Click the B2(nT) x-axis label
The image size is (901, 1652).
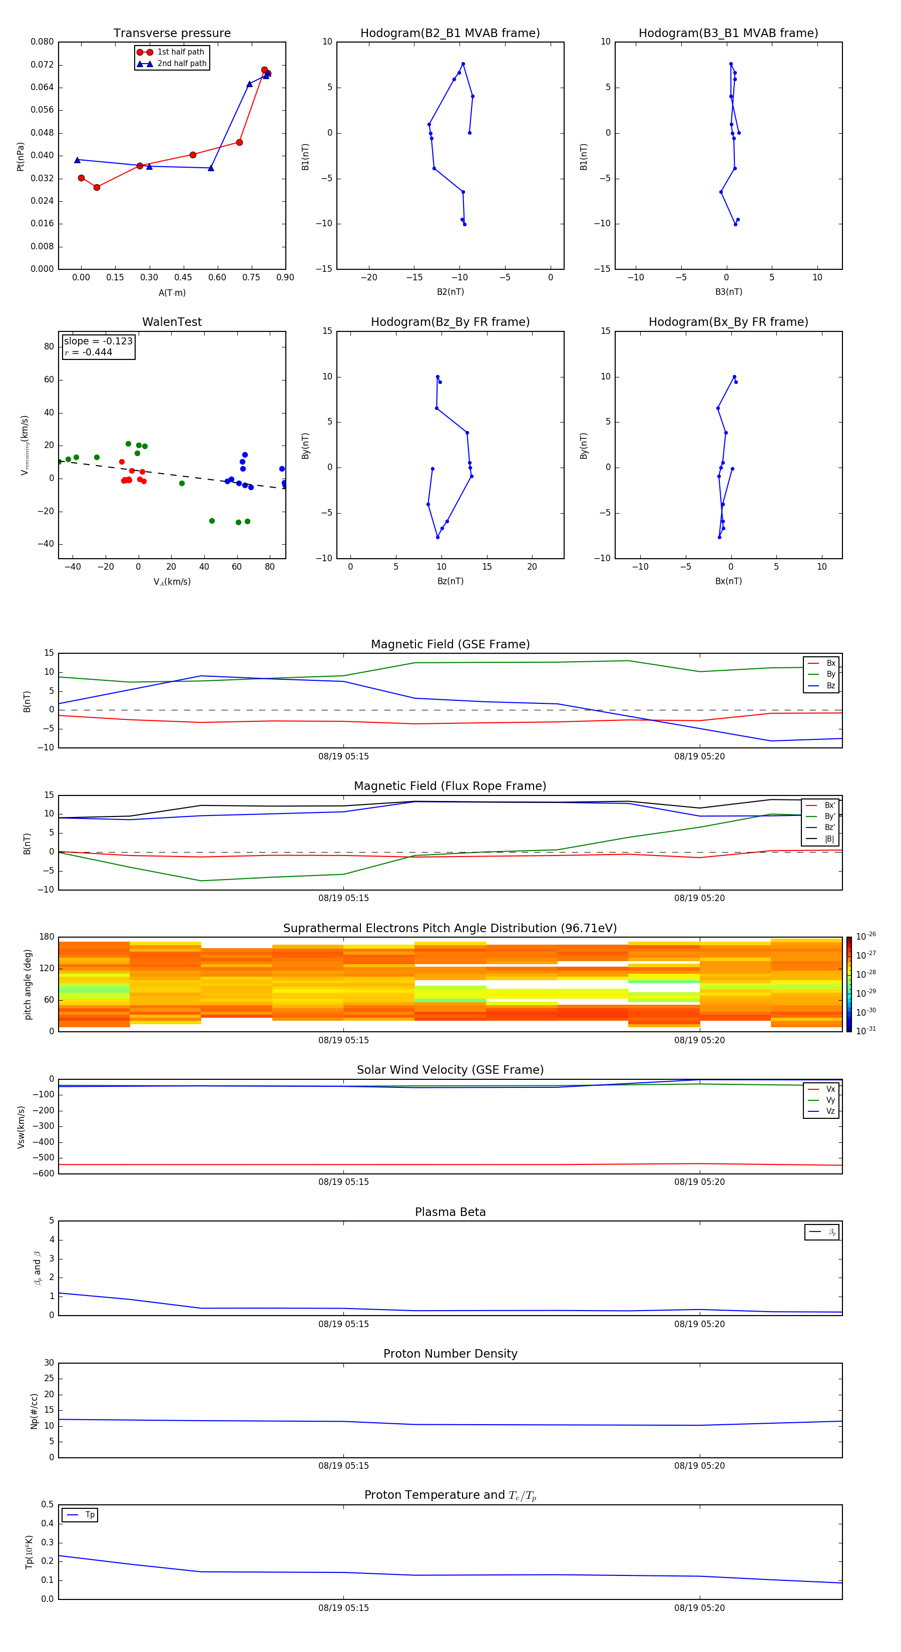pyautogui.click(x=450, y=292)
